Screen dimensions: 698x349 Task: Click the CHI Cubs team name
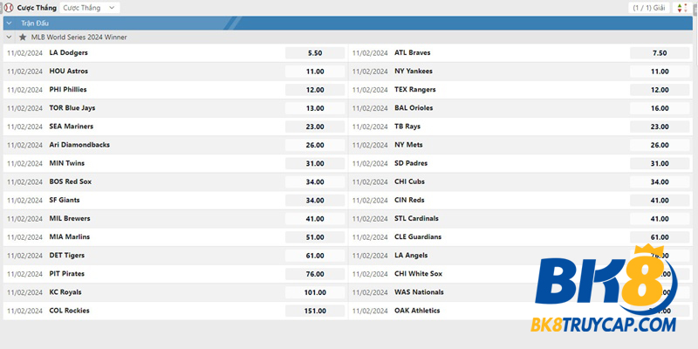(x=409, y=181)
